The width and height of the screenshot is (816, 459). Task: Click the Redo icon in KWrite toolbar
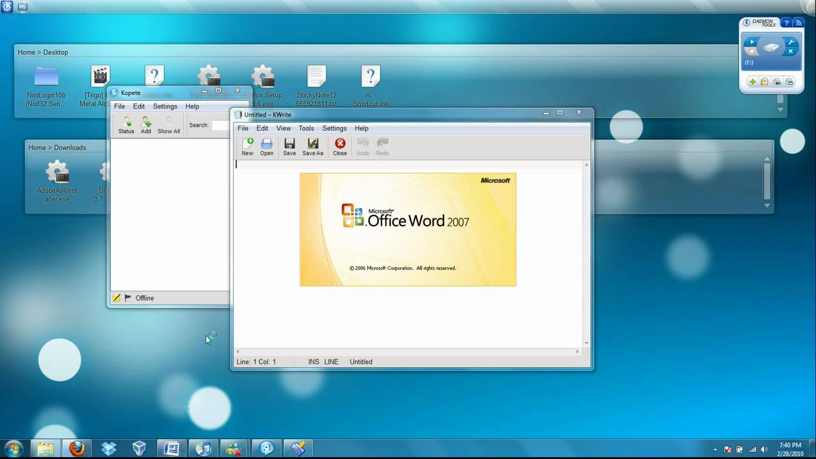coord(382,144)
